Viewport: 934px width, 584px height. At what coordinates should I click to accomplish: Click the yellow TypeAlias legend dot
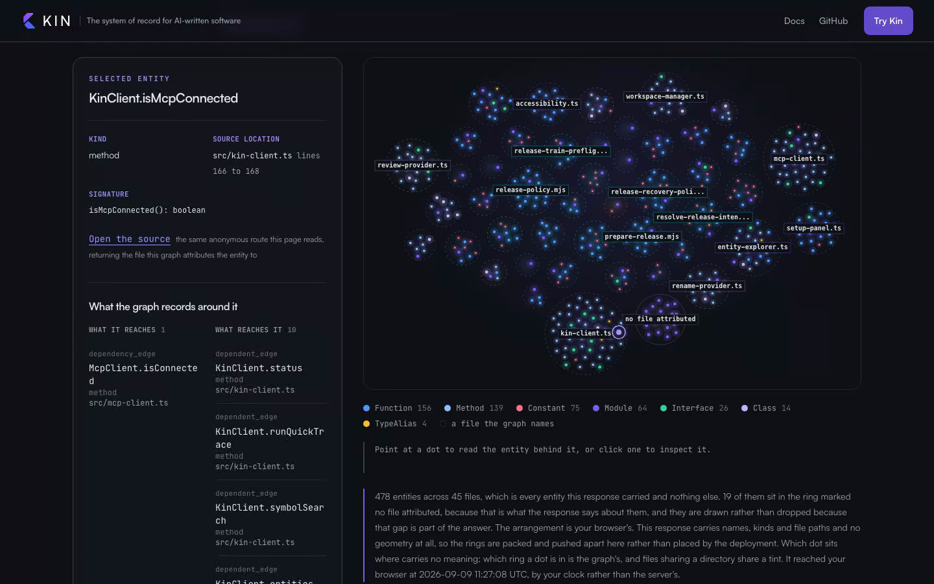click(366, 424)
